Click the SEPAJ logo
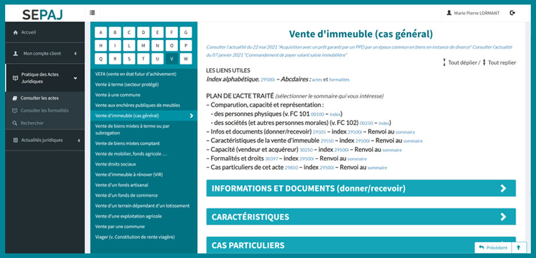The height and width of the screenshot is (258, 536). pyautogui.click(x=42, y=14)
